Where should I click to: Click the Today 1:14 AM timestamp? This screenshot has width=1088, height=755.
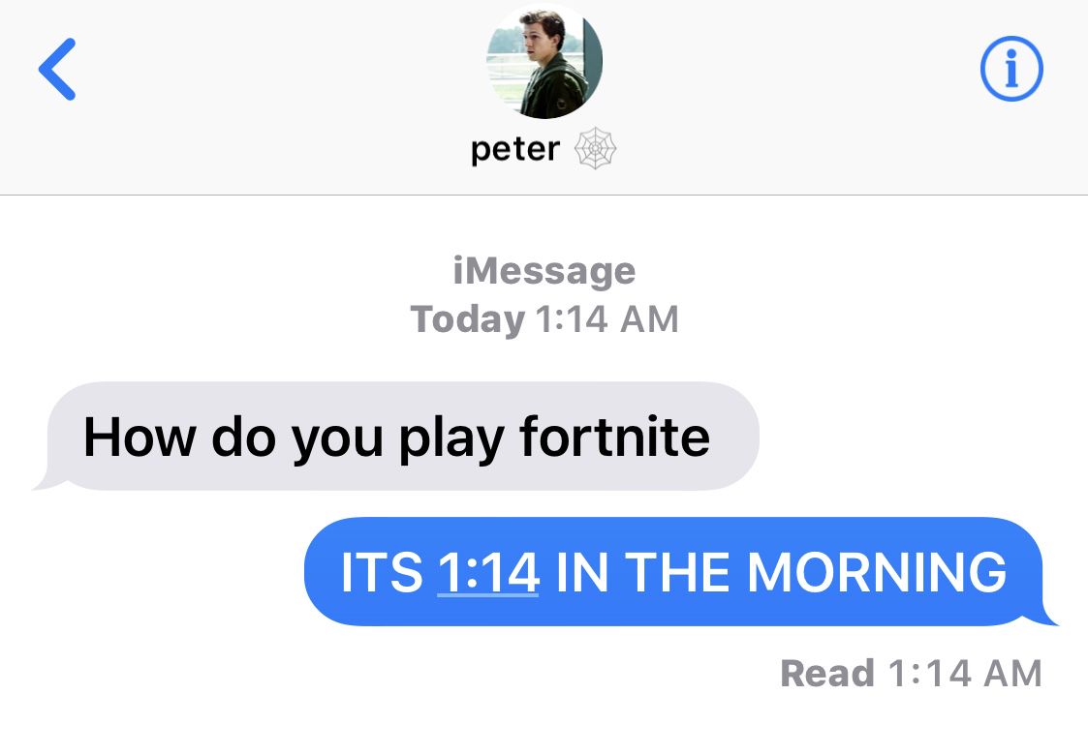(x=544, y=319)
